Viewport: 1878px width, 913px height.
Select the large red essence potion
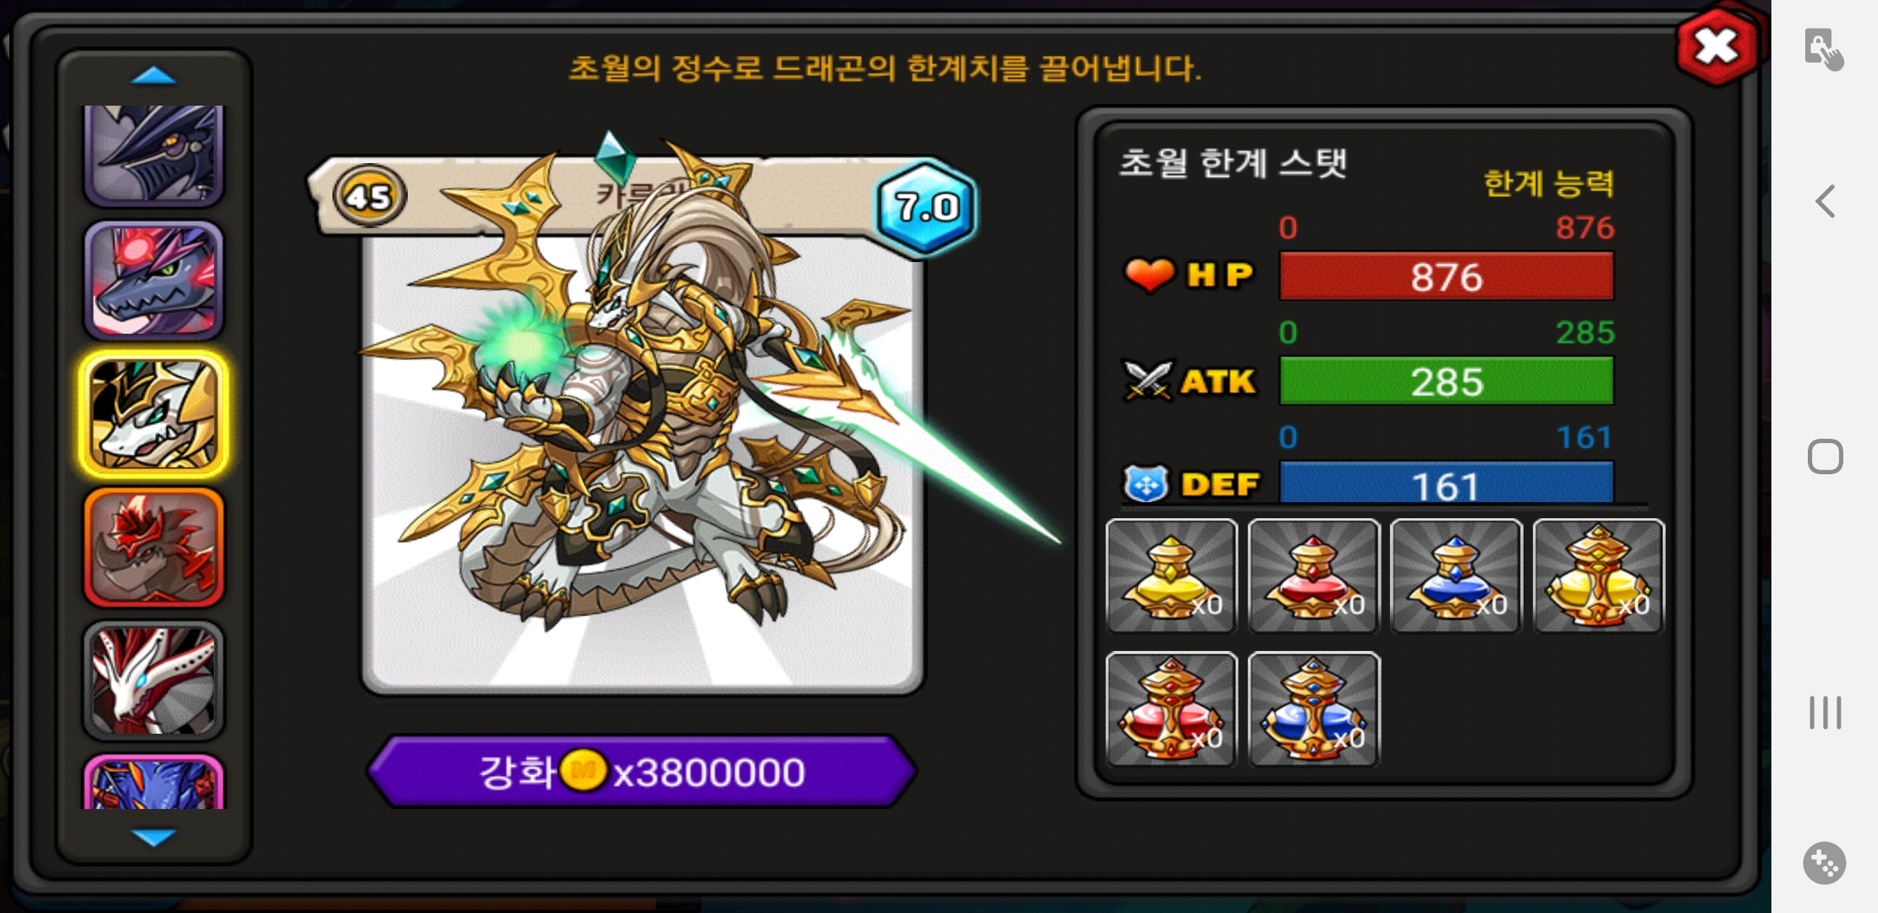coord(1172,709)
